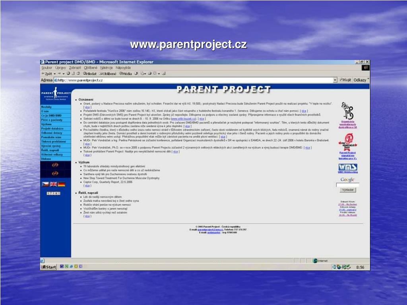This screenshot has height=305, width=407.
Task: Open the Nápověda menu
Action: click(123, 68)
